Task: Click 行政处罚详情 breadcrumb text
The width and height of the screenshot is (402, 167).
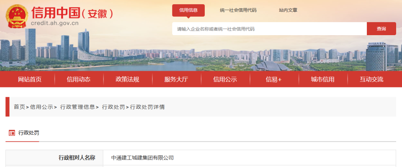Action: 147,107
